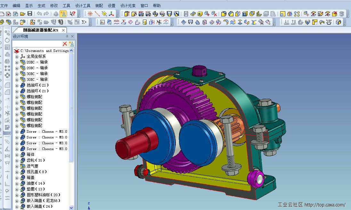Click the scissors trim icon in toolbar
Image resolution: width=351 pixels, height=210 pixels.
159,22
